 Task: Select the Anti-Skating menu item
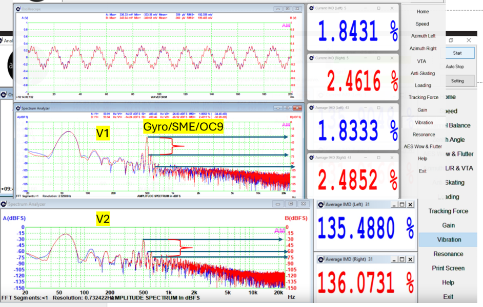pyautogui.click(x=423, y=73)
